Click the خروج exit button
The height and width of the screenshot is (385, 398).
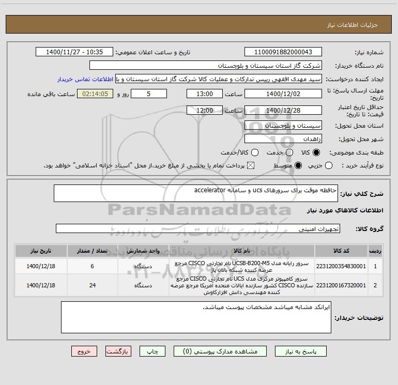[84, 351]
